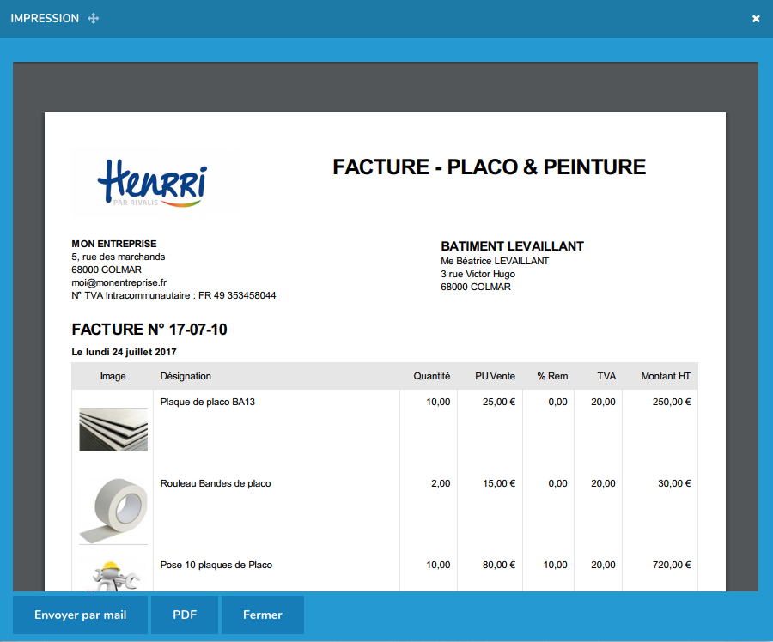Click the tape roll product image
The image size is (773, 642).
click(x=113, y=508)
